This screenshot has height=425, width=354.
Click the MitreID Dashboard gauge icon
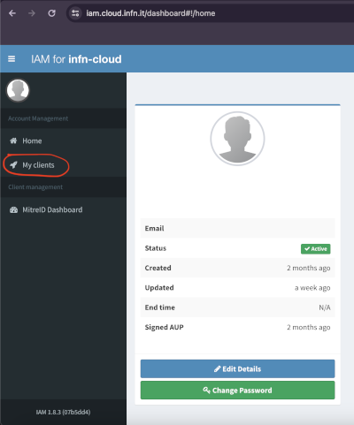click(13, 210)
